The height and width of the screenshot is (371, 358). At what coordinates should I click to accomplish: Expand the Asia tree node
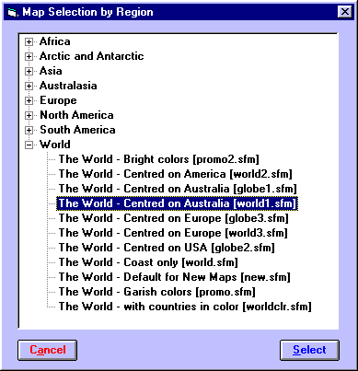click(x=29, y=71)
